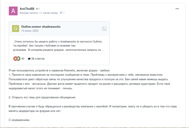Click the closing line "С неуважением."
Screen dimensions: 189x128
(x=19, y=120)
